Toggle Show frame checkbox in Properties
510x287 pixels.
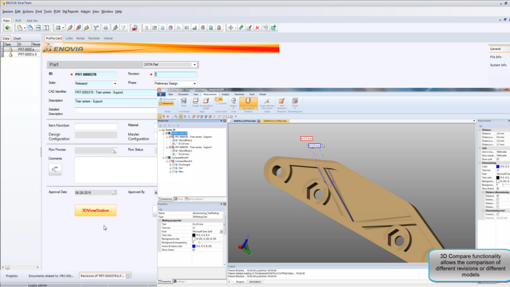[x=194, y=250]
